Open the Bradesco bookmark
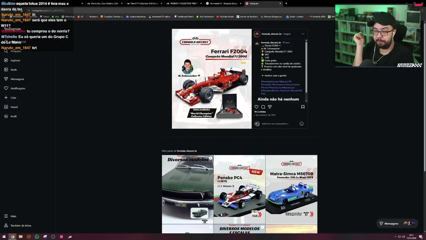Image resolution: width=426 pixels, height=240 pixels. [x=92, y=17]
